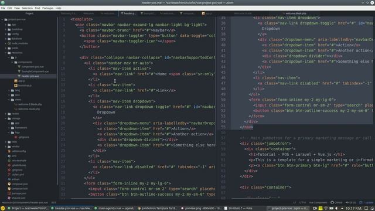Open the Packages menu

(48, 8)
